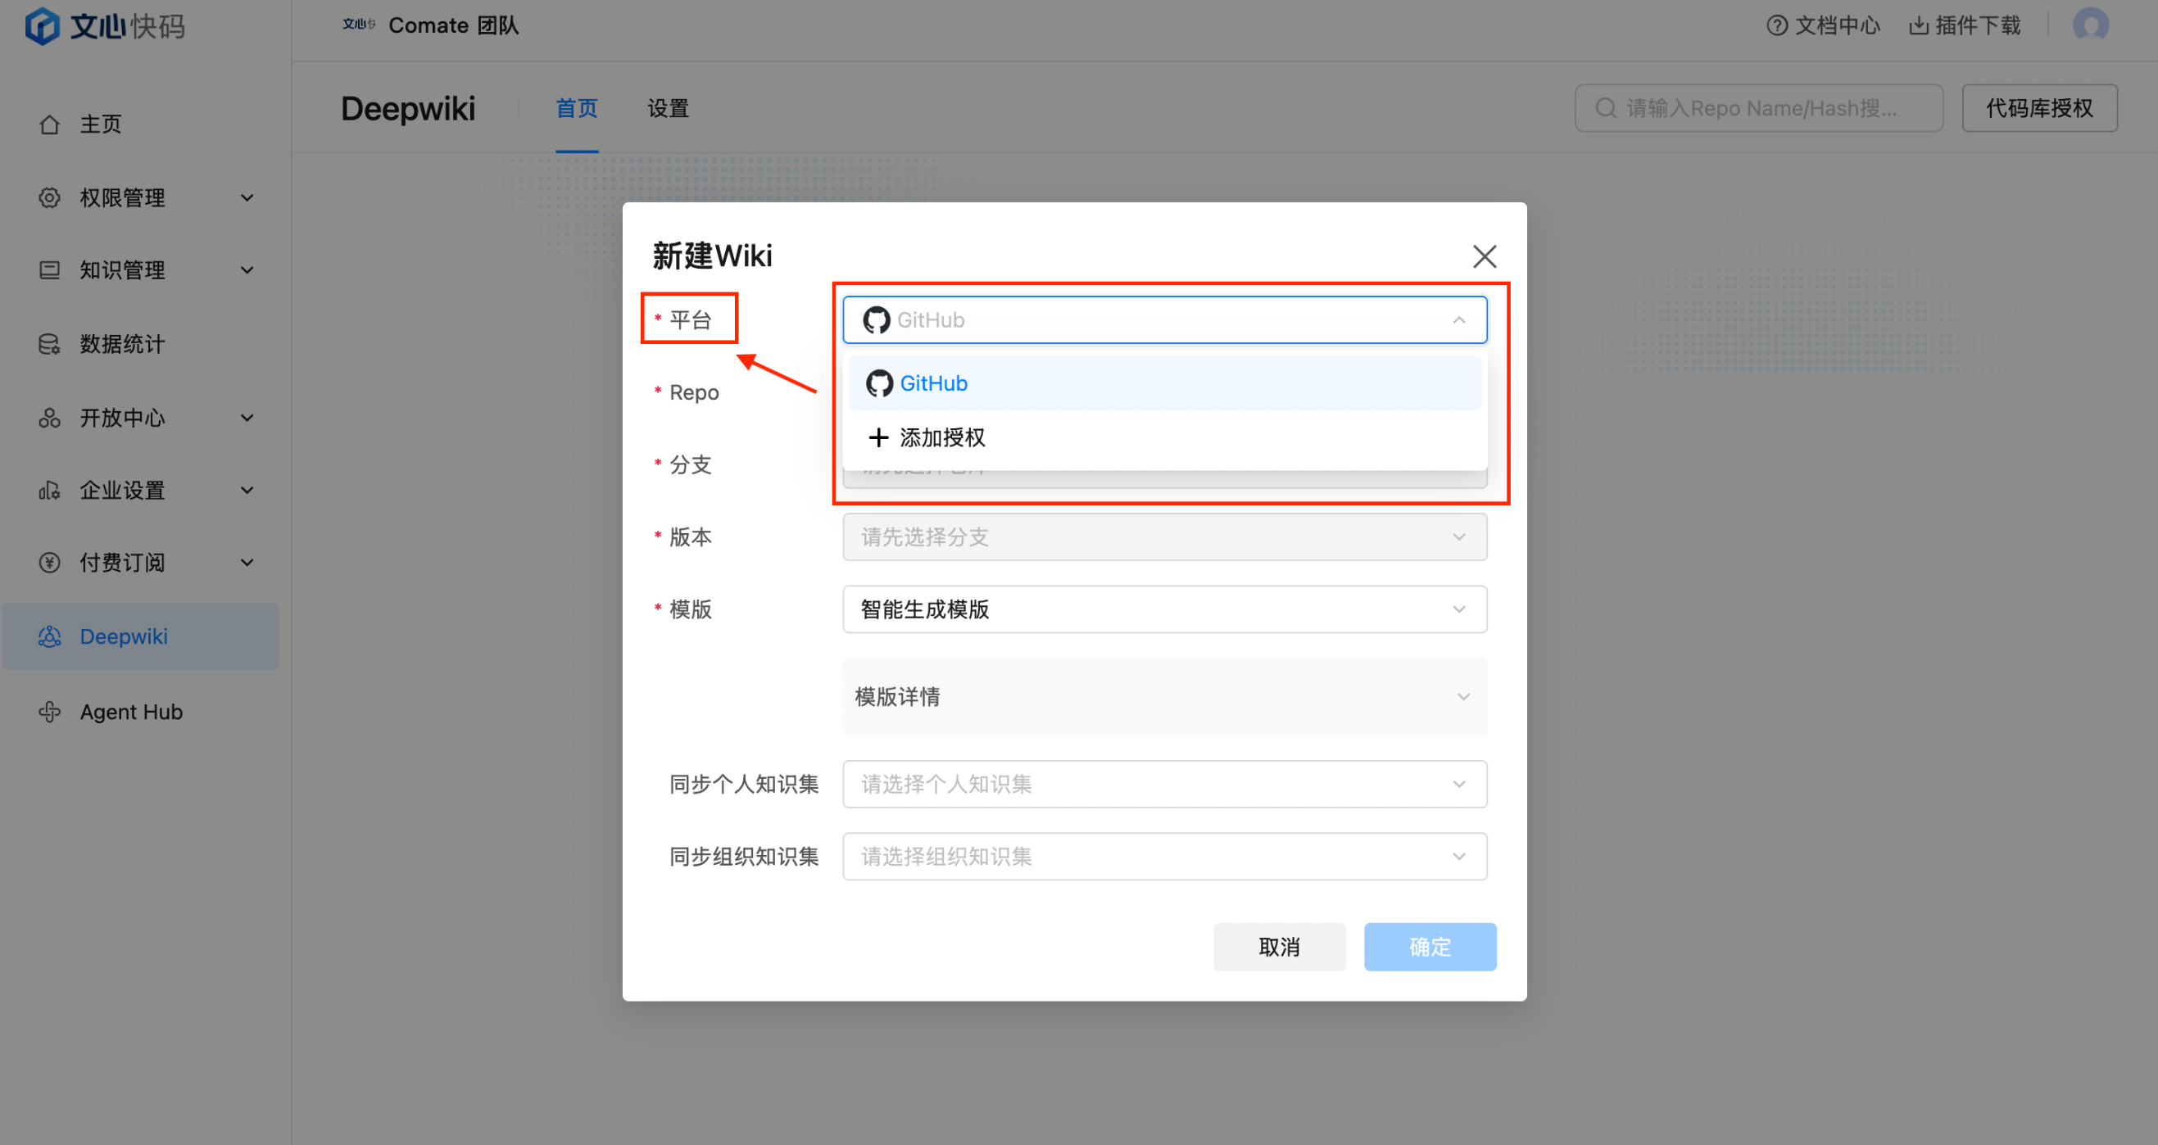The image size is (2158, 1145).
Task: Click the 开放中心 sidebar icon
Action: pos(49,418)
